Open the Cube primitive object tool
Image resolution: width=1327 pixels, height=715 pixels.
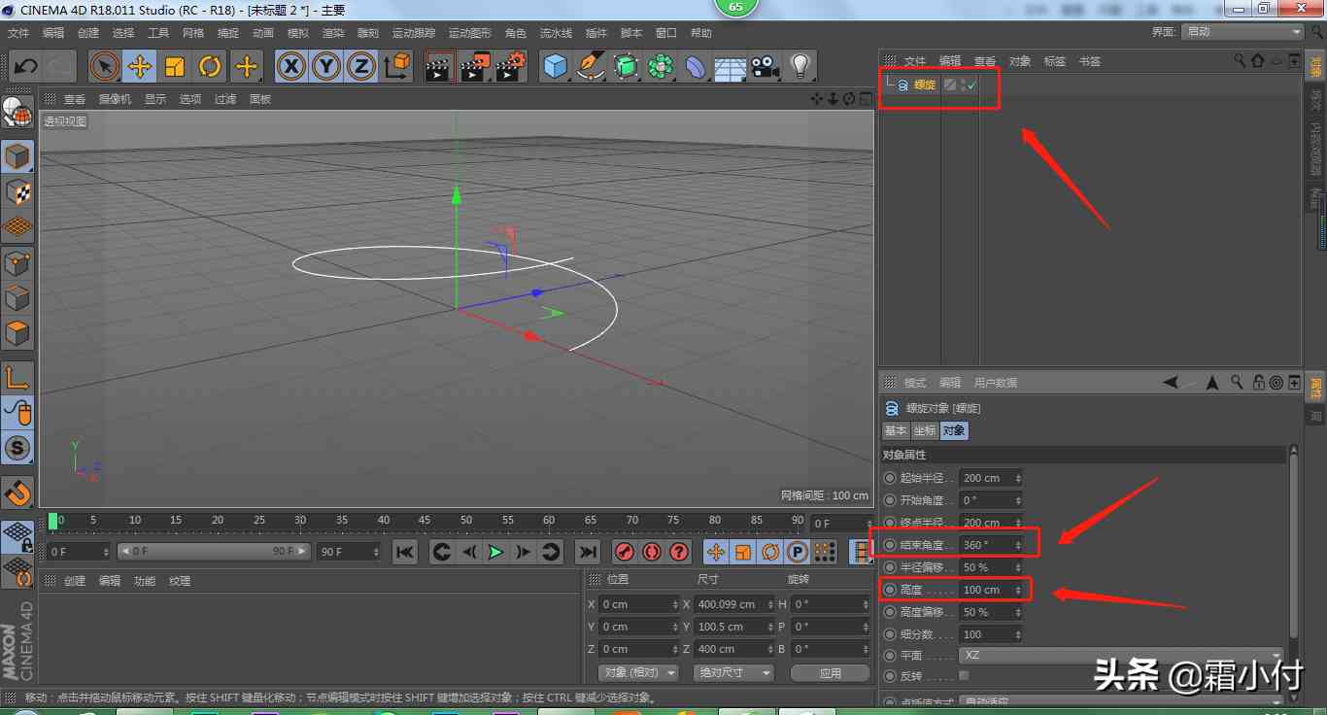tap(555, 67)
